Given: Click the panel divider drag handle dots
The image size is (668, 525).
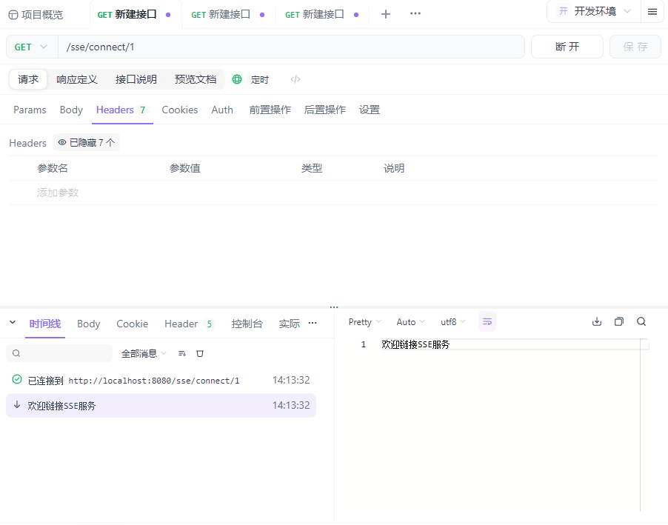Looking at the screenshot, I should click(x=334, y=307).
